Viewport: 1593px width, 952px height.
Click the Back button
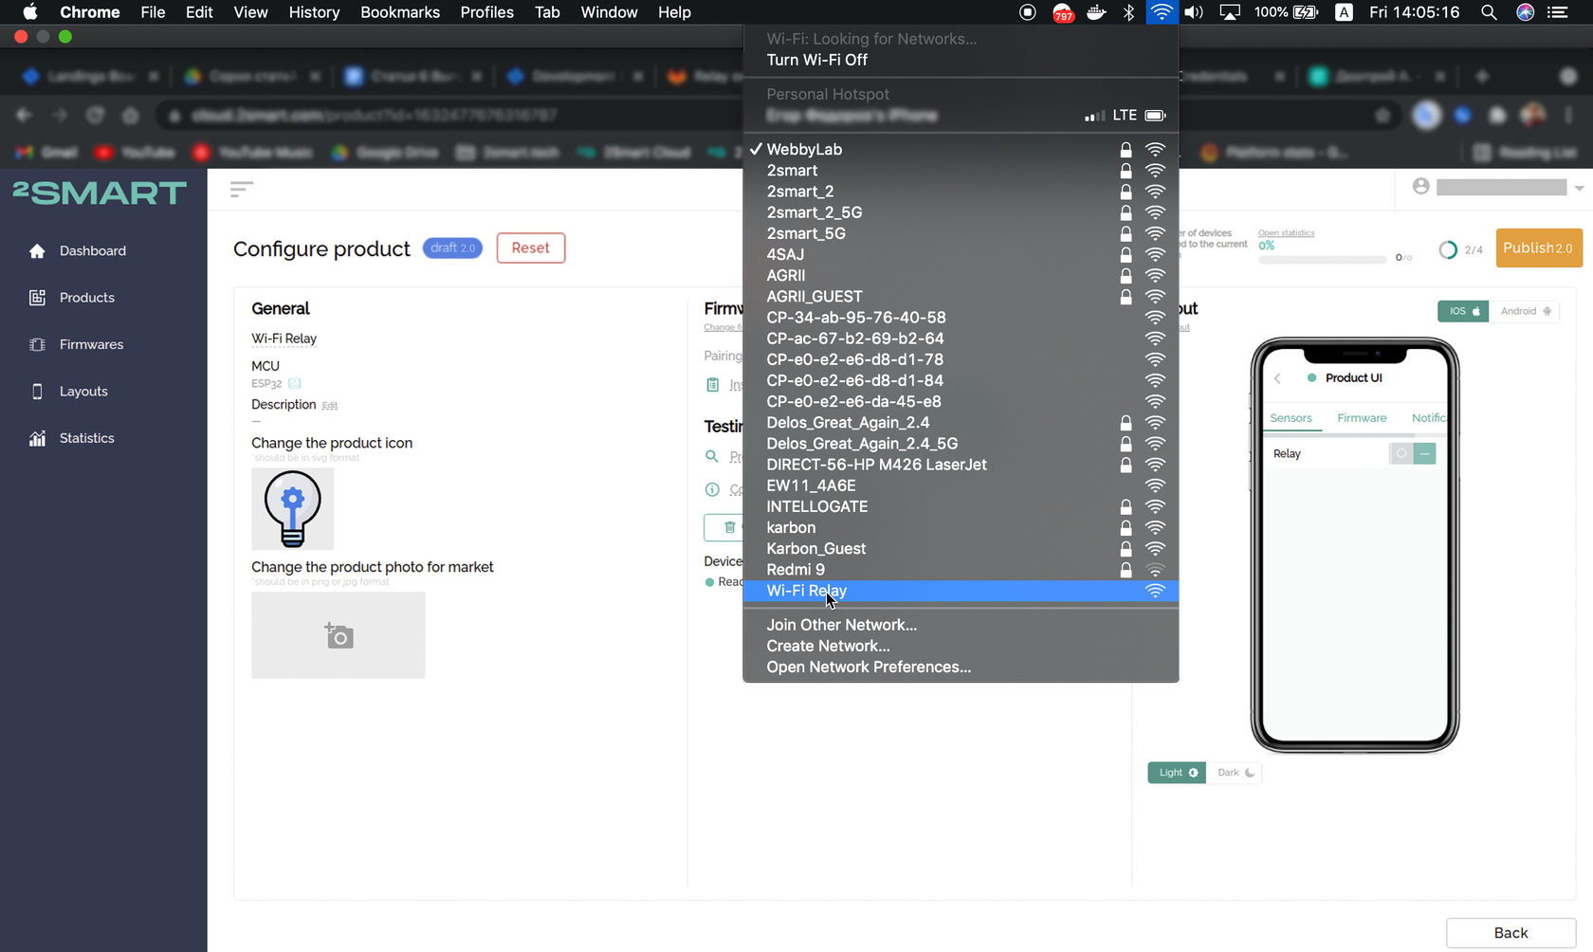pos(1511,933)
